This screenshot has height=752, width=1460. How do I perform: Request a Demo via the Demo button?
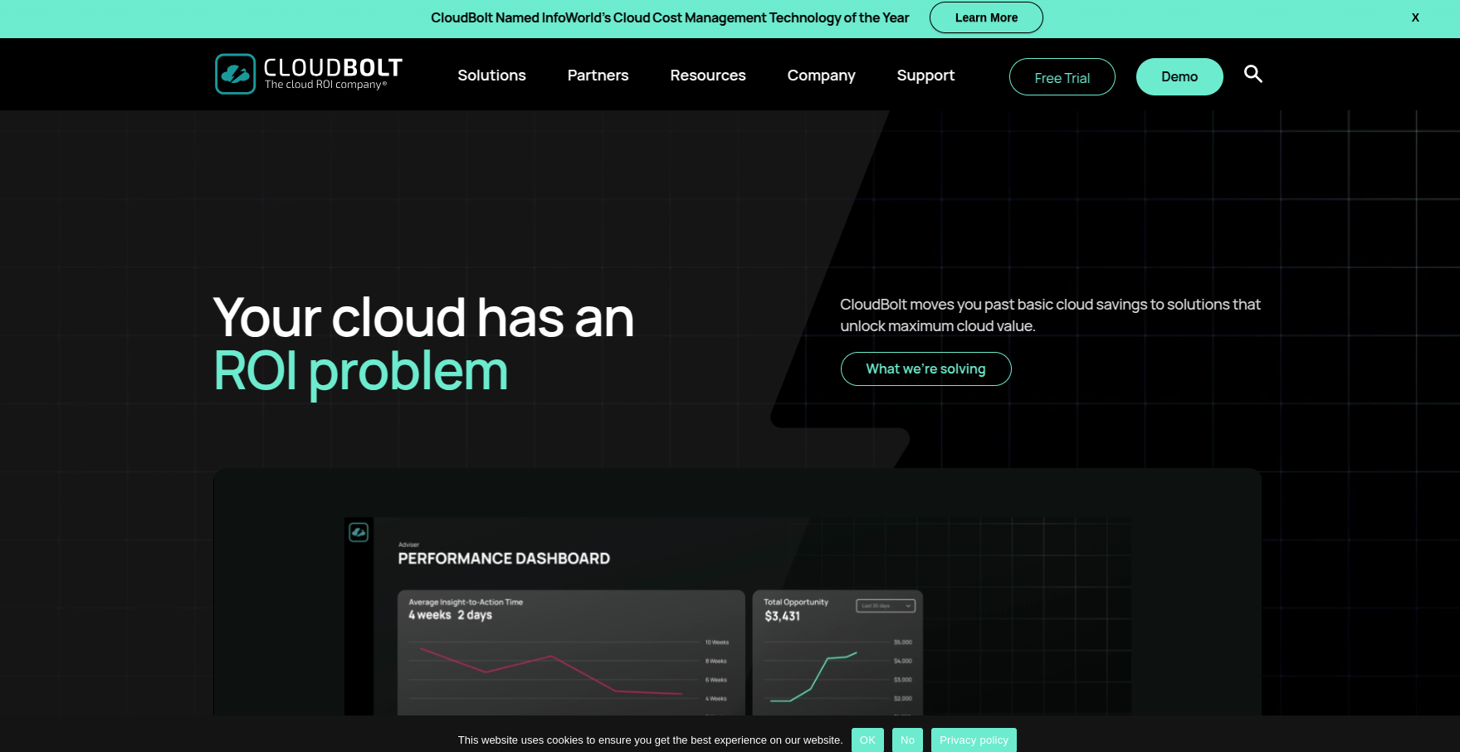coord(1179,77)
